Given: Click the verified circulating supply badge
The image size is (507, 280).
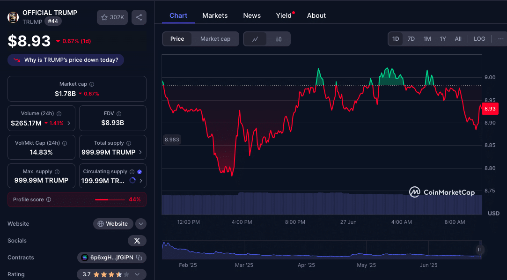Looking at the screenshot, I should click(140, 172).
